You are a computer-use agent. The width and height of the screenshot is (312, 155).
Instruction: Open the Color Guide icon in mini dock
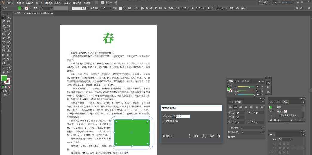tap(268, 92)
